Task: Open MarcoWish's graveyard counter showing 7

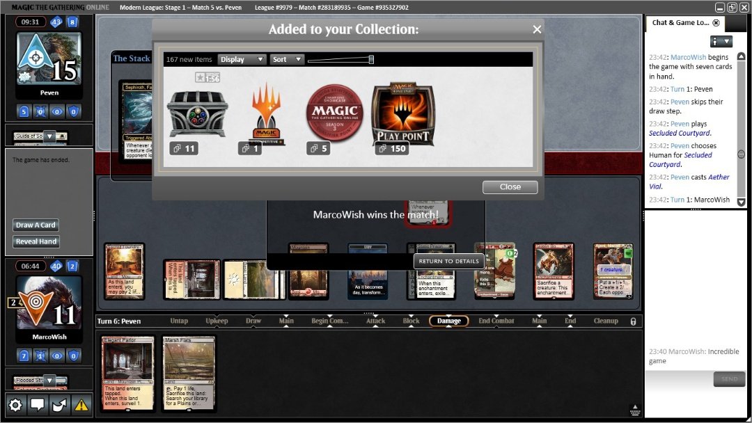Action: (x=24, y=356)
